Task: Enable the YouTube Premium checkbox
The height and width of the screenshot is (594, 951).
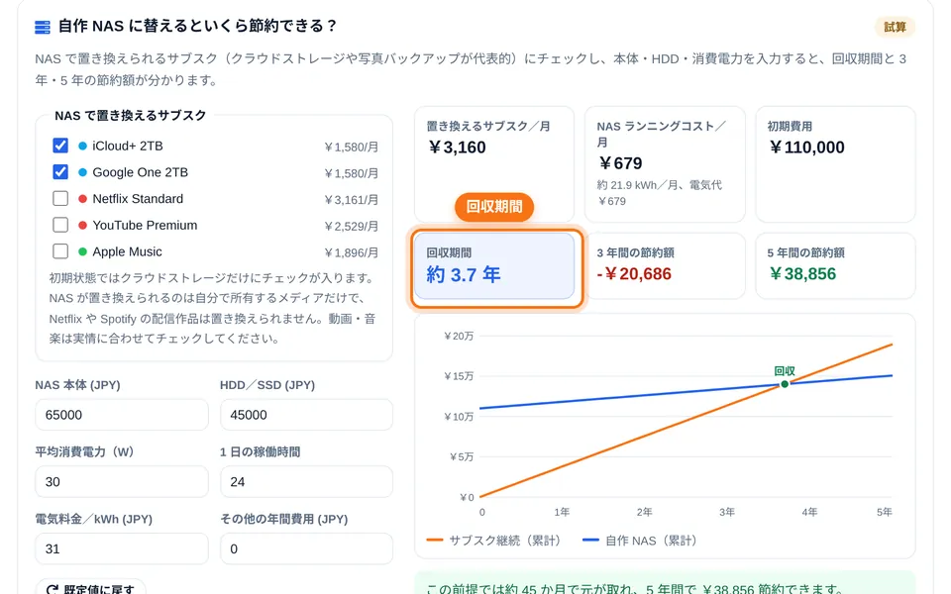Action: (x=60, y=225)
